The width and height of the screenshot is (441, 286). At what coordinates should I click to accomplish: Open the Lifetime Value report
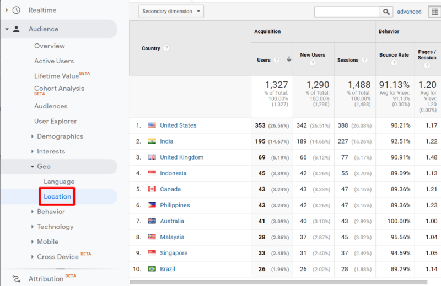(57, 76)
